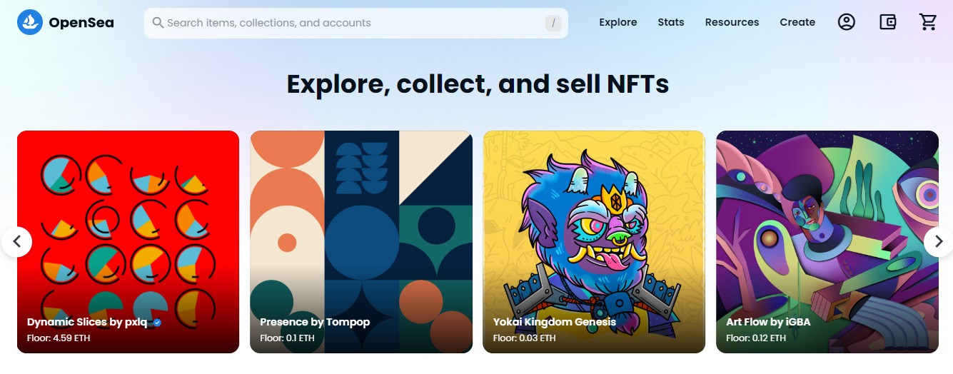Open the Yokai Kingdom Genesis collection card
This screenshot has width=953, height=374.
[x=594, y=242]
